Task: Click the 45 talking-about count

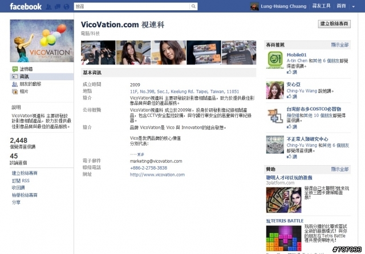Action: [14, 156]
